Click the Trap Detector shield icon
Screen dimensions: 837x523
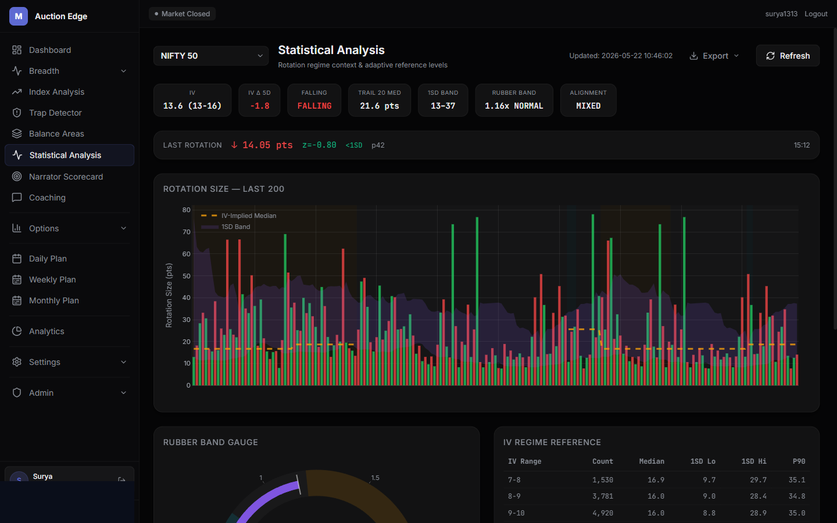click(x=17, y=113)
